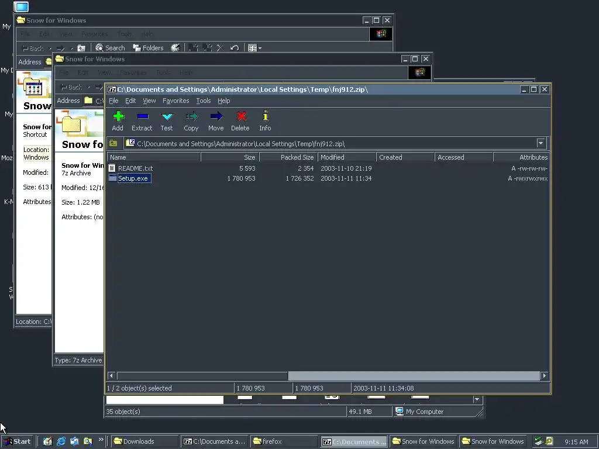This screenshot has width=599, height=449.
Task: Open the View menu in 7-Zip
Action: pos(149,101)
